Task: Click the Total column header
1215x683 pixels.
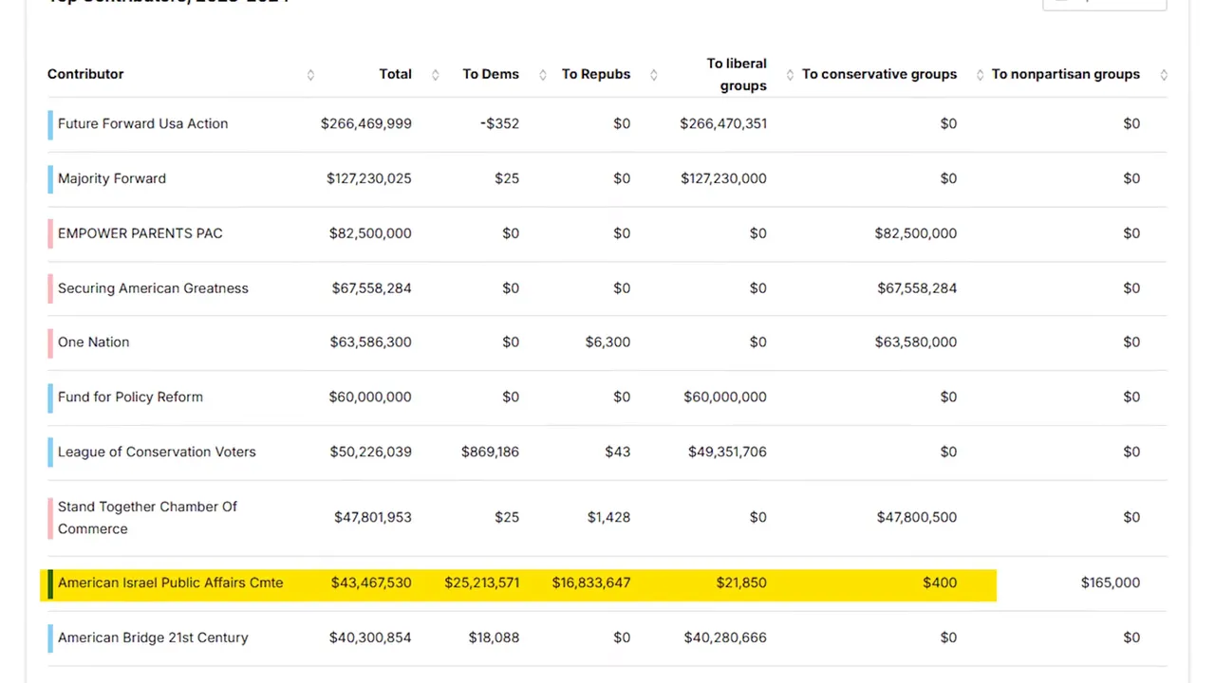Action: [396, 74]
